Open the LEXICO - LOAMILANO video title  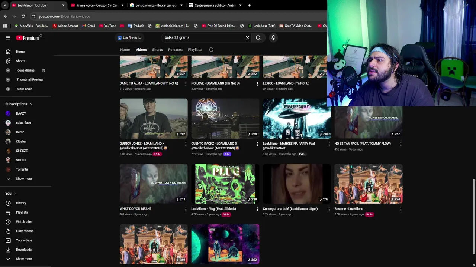click(x=286, y=83)
